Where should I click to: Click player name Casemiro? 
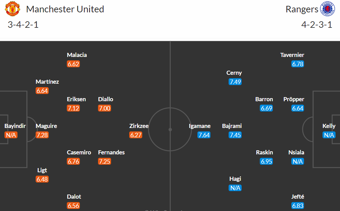(x=79, y=152)
